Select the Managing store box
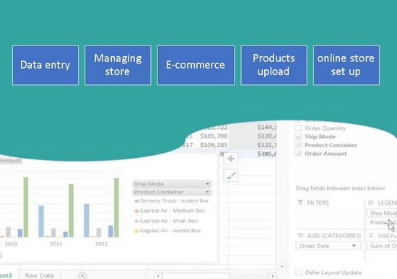The height and width of the screenshot is (279, 397). tap(118, 66)
